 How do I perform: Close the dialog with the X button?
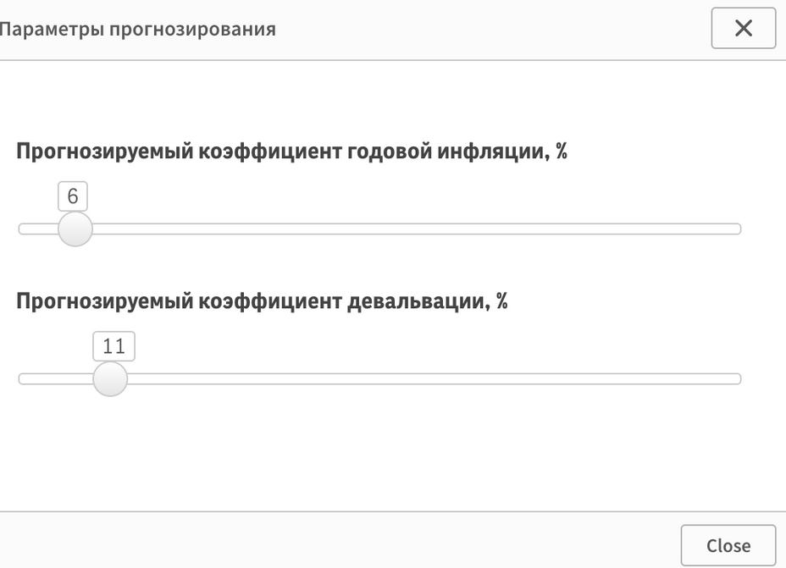point(743,29)
